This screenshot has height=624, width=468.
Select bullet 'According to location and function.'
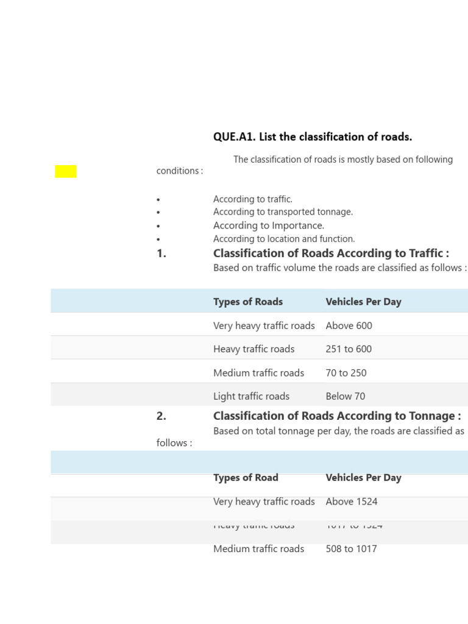[x=284, y=239]
